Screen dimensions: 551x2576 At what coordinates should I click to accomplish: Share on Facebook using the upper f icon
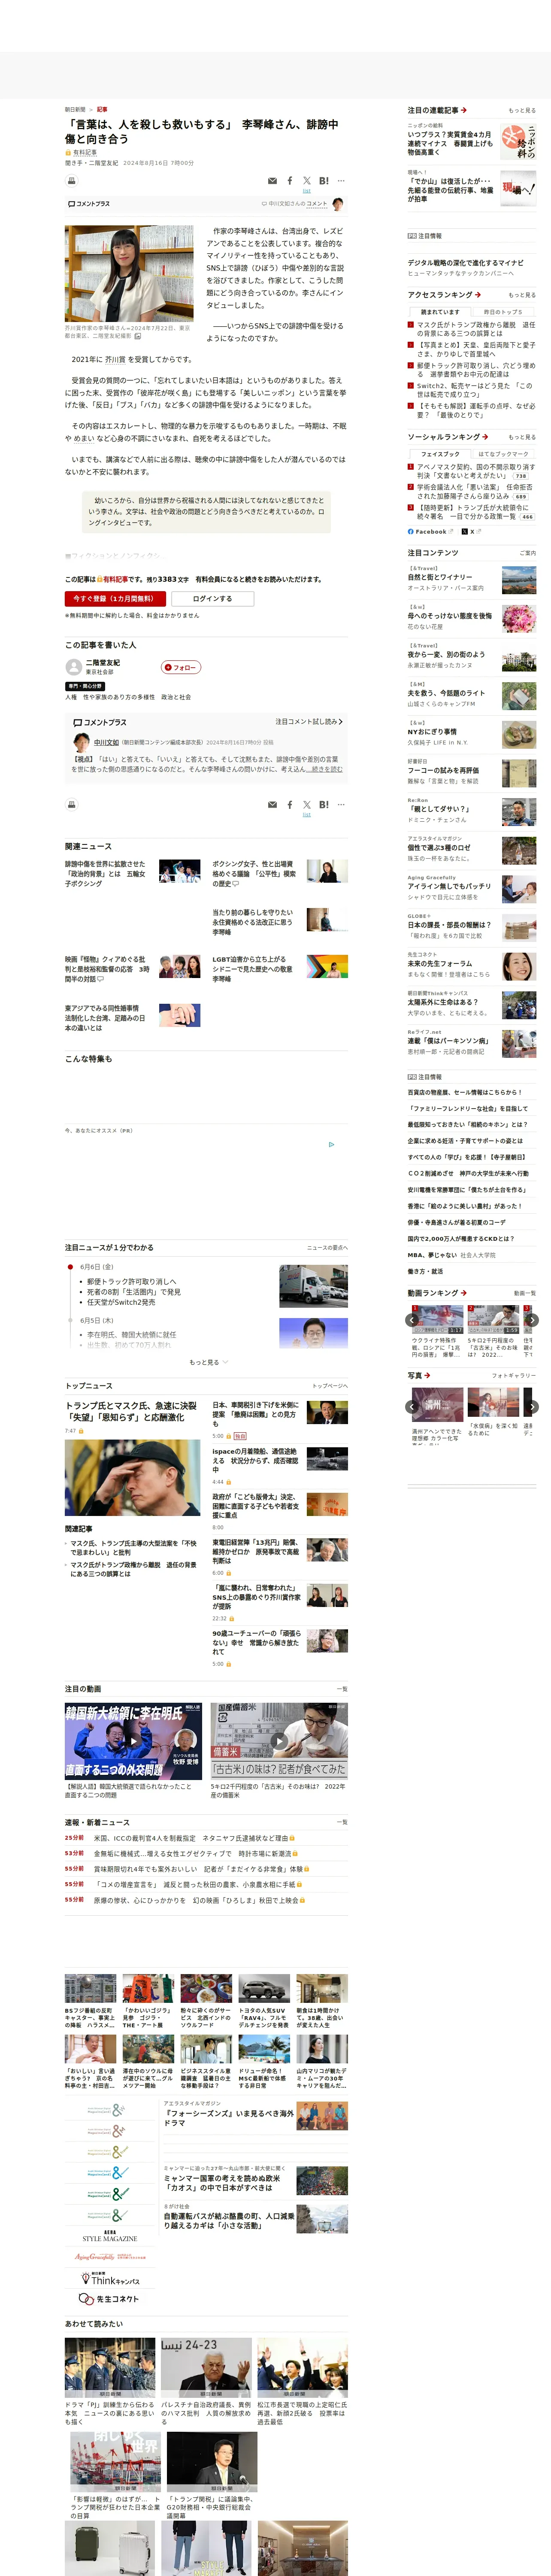click(x=290, y=181)
